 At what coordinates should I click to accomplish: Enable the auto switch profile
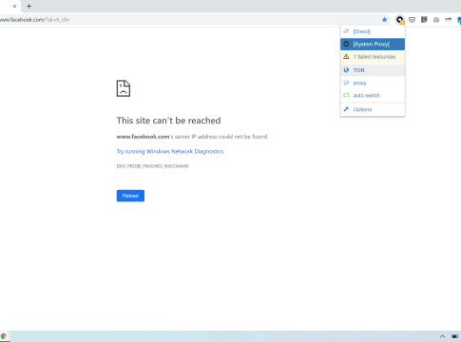click(x=373, y=95)
